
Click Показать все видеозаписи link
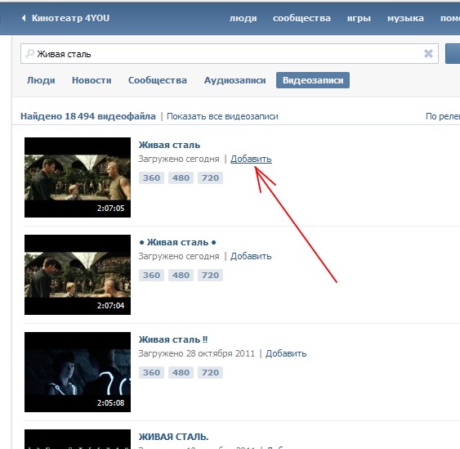pos(222,116)
